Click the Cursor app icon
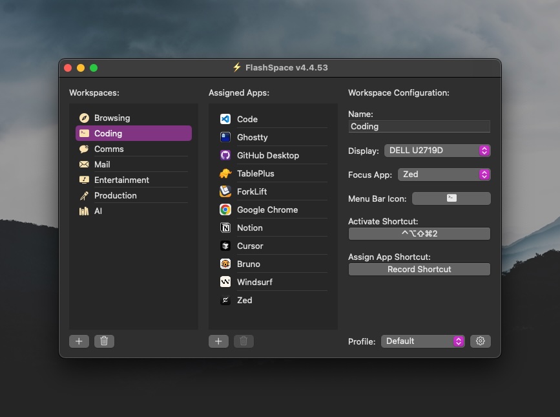560x417 pixels. (225, 246)
